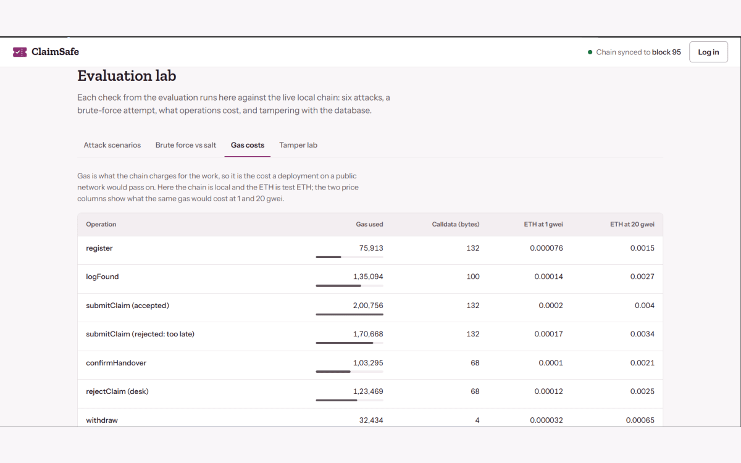
Task: Click gas value 1,23,469
Action: (x=368, y=391)
